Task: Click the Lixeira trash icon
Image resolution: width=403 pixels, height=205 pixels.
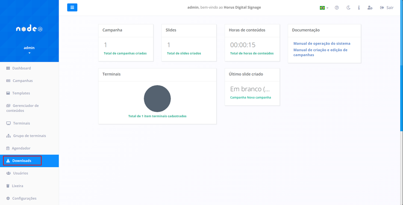Action: click(x=8, y=186)
